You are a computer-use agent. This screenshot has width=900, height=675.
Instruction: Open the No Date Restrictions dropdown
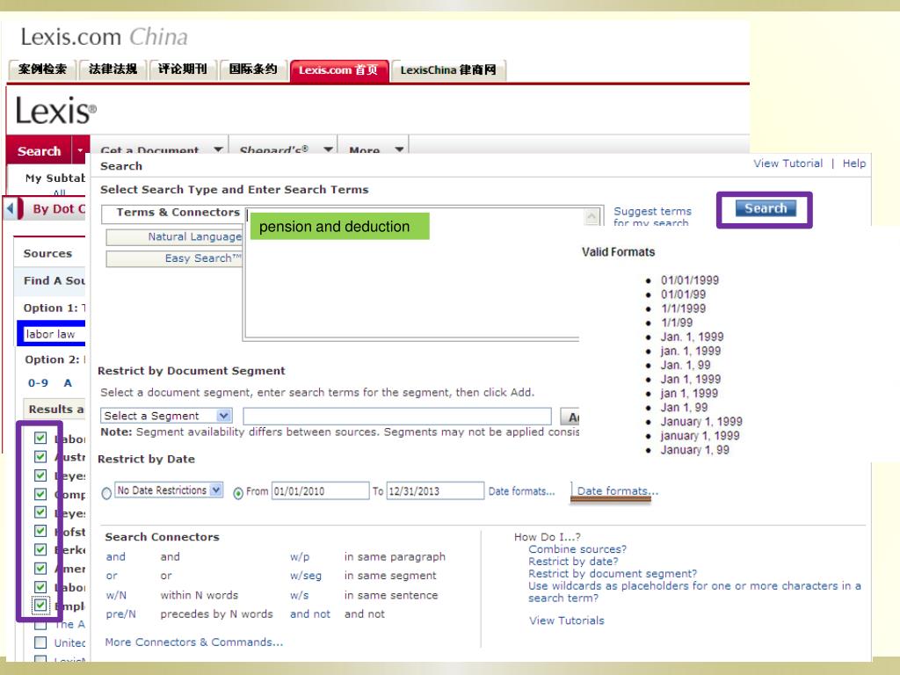pos(216,490)
